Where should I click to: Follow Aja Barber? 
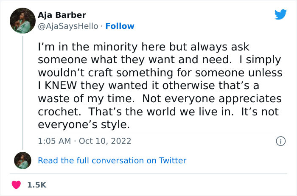pos(120,26)
